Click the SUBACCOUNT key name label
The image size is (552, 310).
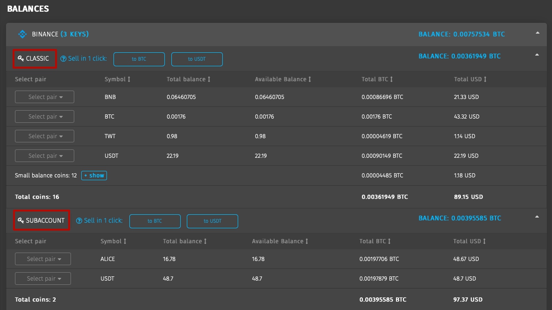pyautogui.click(x=45, y=220)
